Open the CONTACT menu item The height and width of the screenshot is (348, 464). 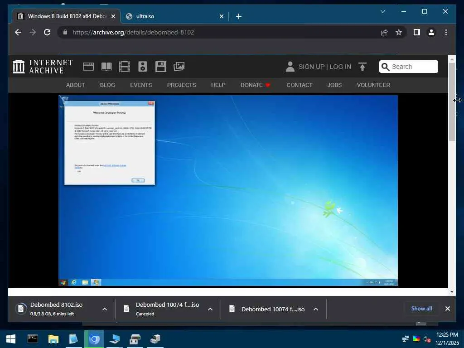click(299, 85)
